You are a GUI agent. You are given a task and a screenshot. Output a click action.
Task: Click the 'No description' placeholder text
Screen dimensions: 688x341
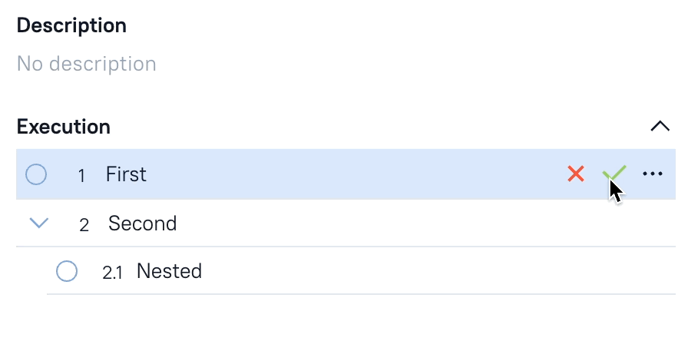click(86, 63)
